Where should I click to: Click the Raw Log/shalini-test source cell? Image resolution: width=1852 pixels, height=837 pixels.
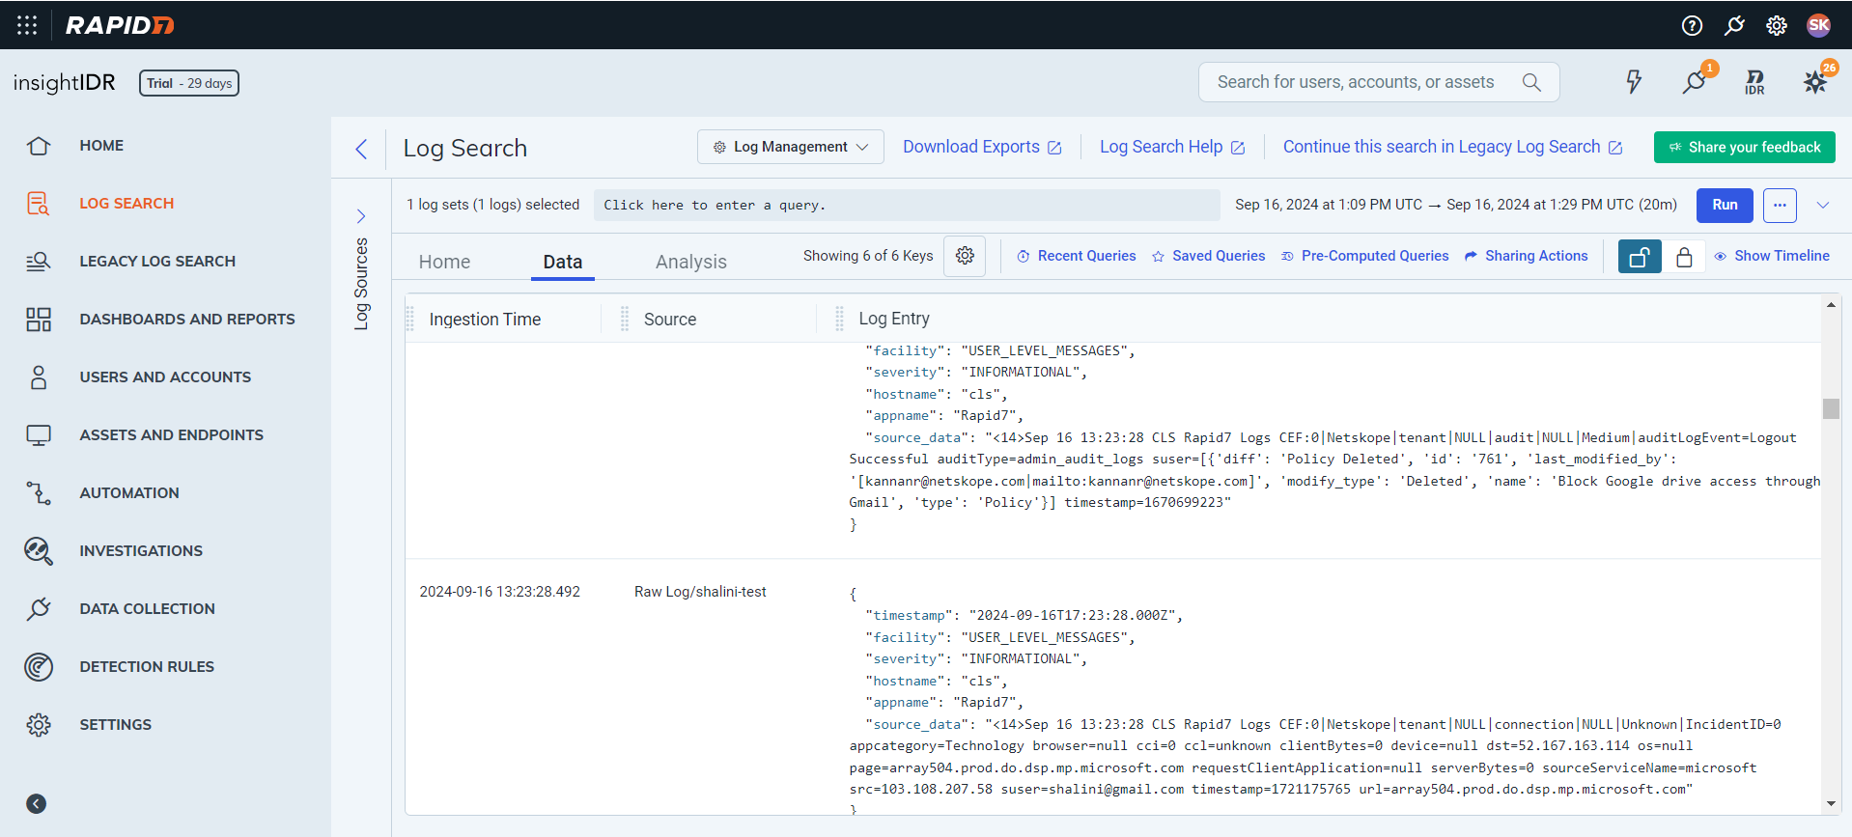pos(700,592)
